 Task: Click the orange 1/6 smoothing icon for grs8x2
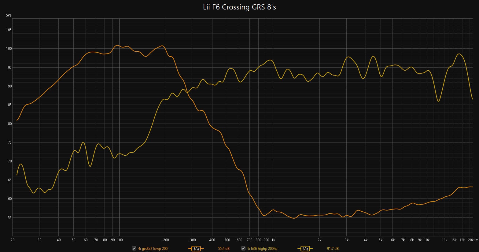pyautogui.click(x=196, y=249)
